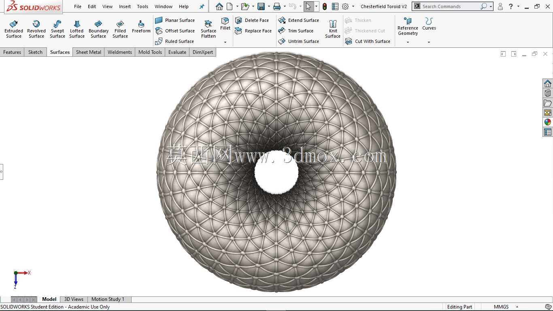Viewport: 553px width, 311px height.
Task: Expand the Options gear dropdown arrow
Action: 353,6
